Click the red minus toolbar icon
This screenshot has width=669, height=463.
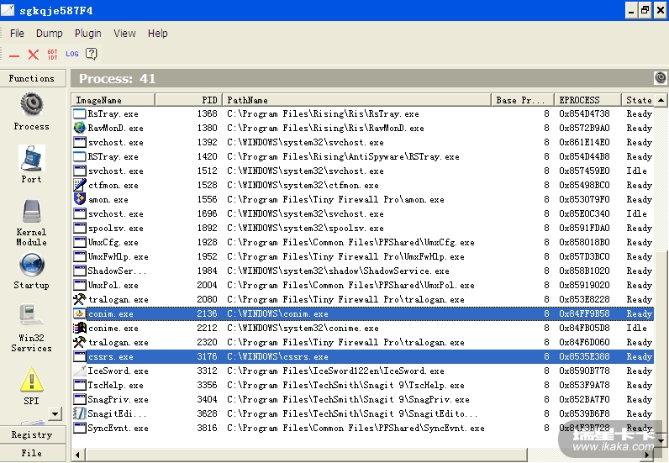click(x=14, y=55)
